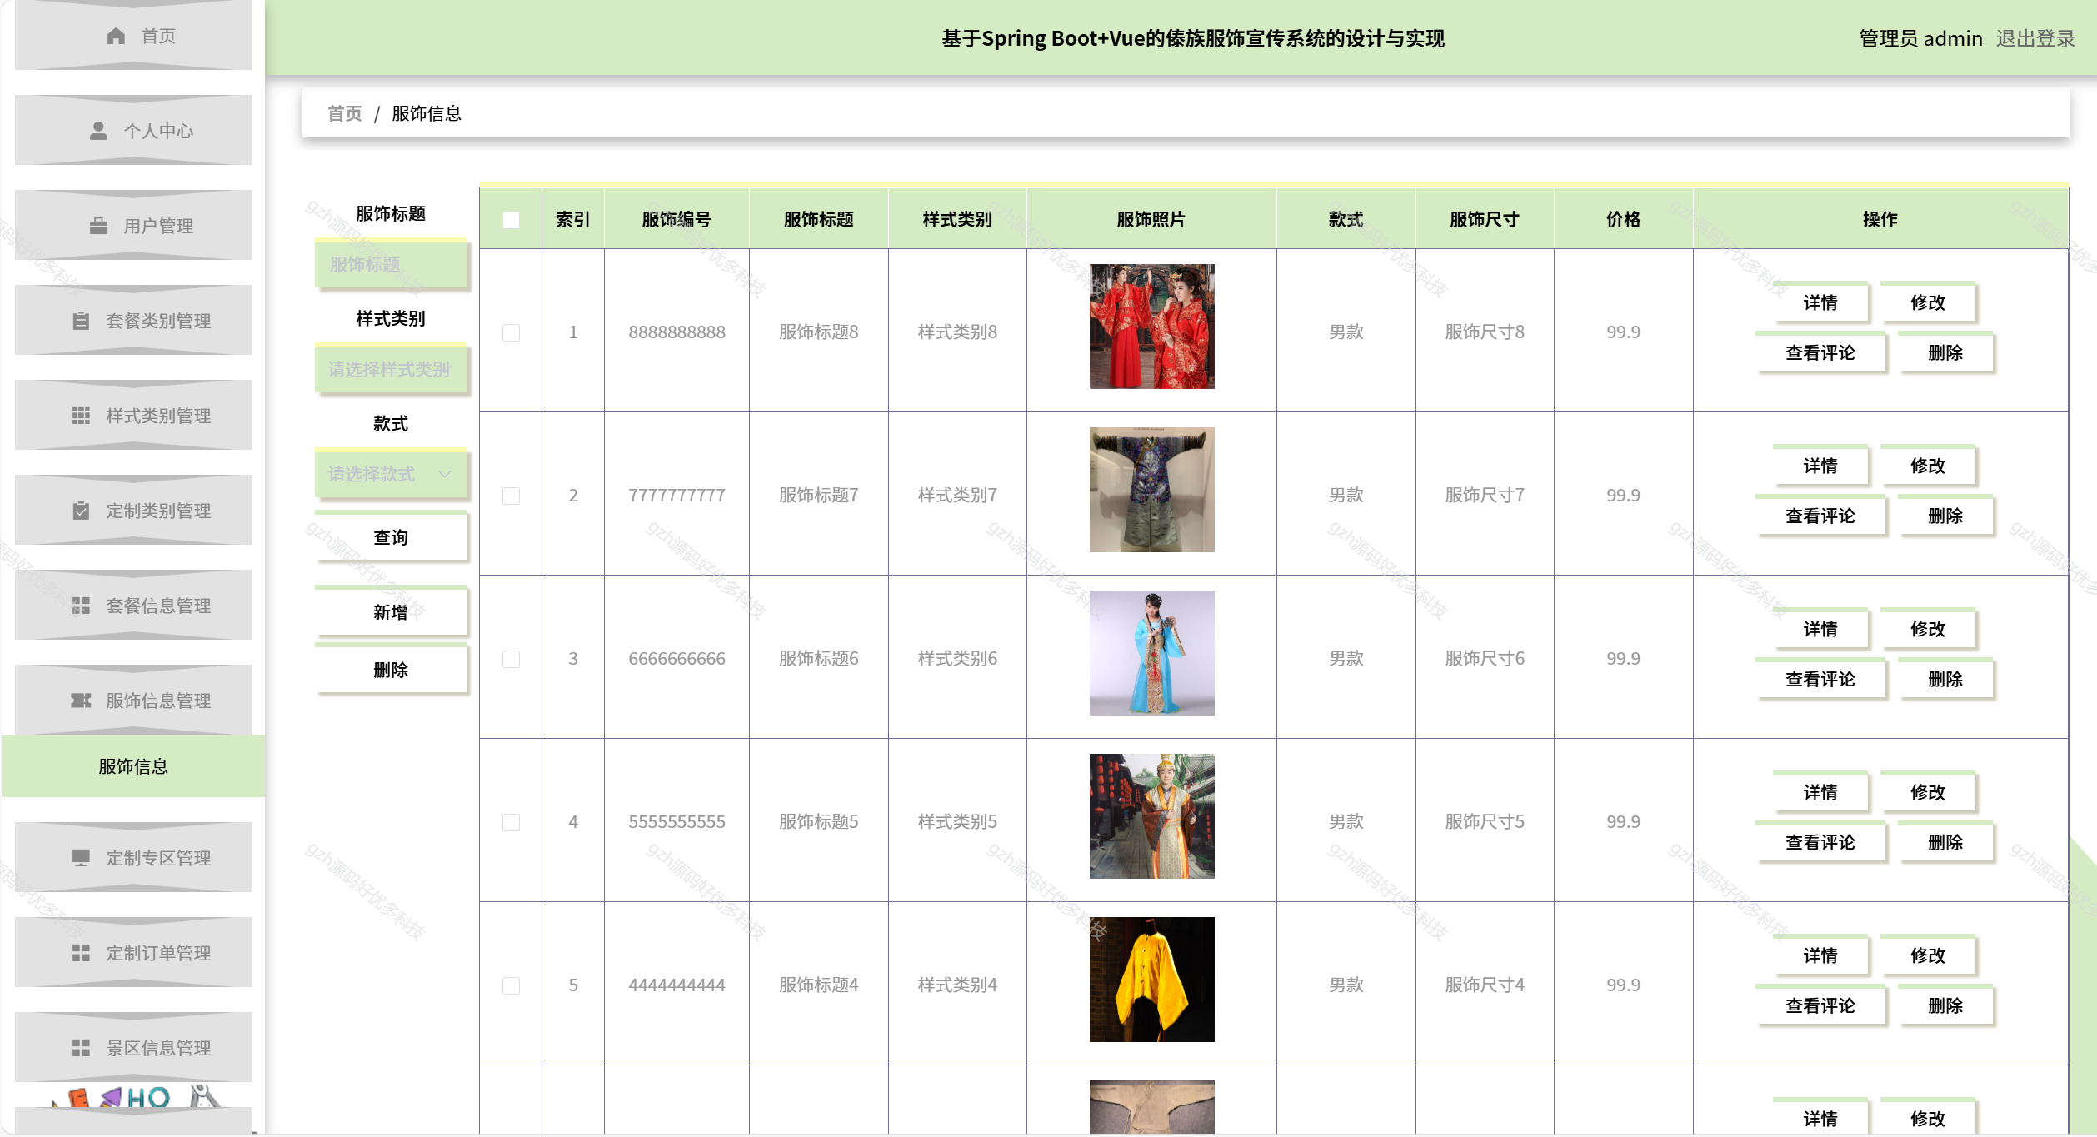Viewport: 2097px width, 1137px height.
Task: Click the batch 删除 button under 新增
Action: [391, 670]
